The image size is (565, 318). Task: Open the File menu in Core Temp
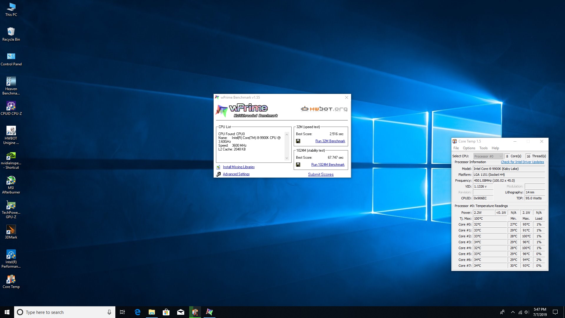click(x=456, y=148)
